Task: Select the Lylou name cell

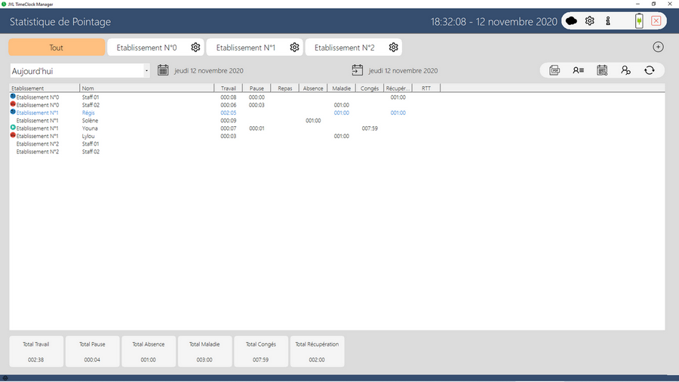Action: tap(88, 136)
